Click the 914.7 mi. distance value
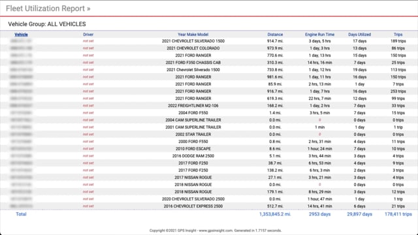 click(x=275, y=41)
